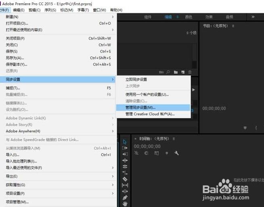
Task: Add marker in the timeline panel
Action: tap(167, 153)
